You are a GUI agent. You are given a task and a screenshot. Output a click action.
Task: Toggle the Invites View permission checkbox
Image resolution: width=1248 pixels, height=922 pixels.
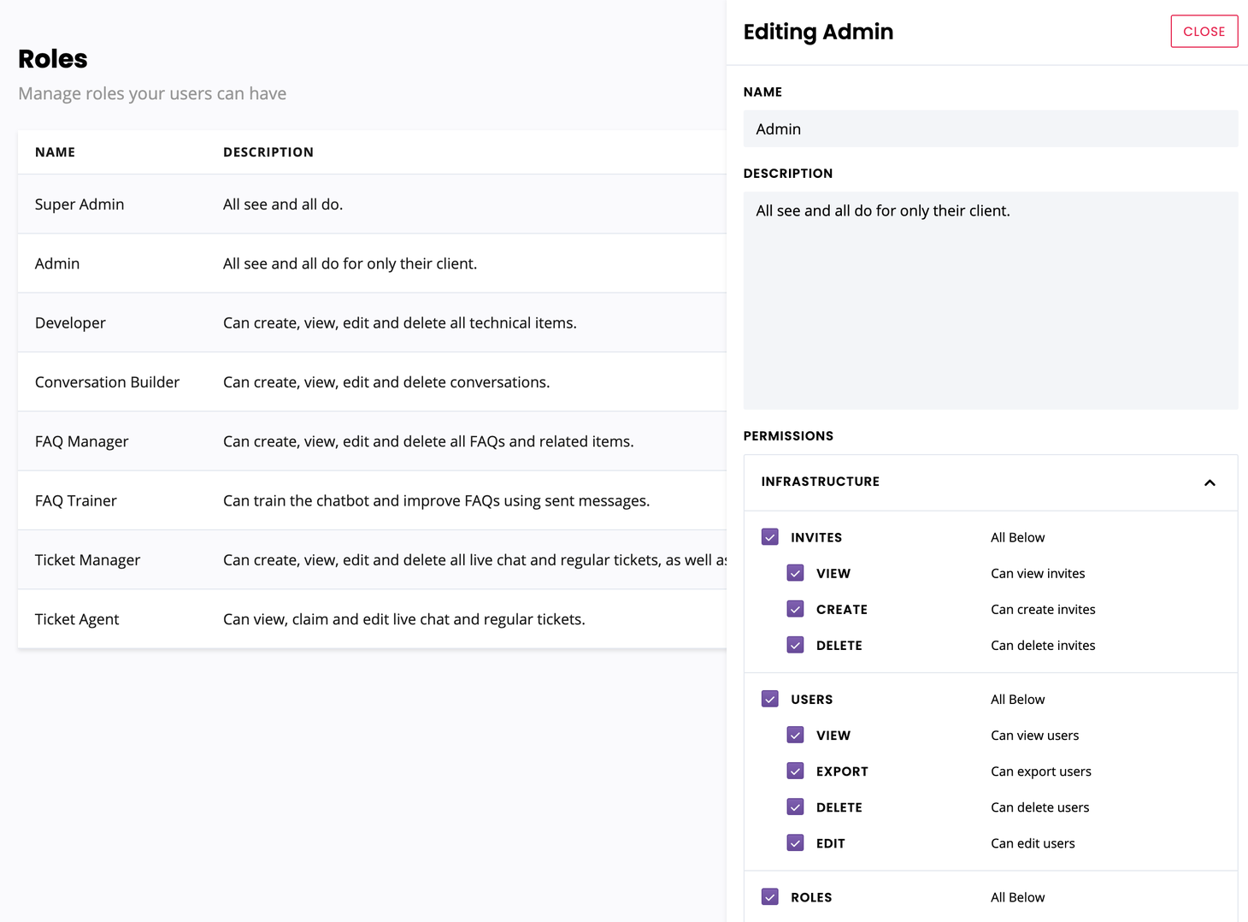[x=796, y=573]
